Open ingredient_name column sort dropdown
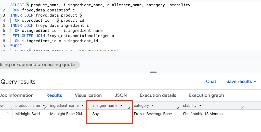 [82, 105]
